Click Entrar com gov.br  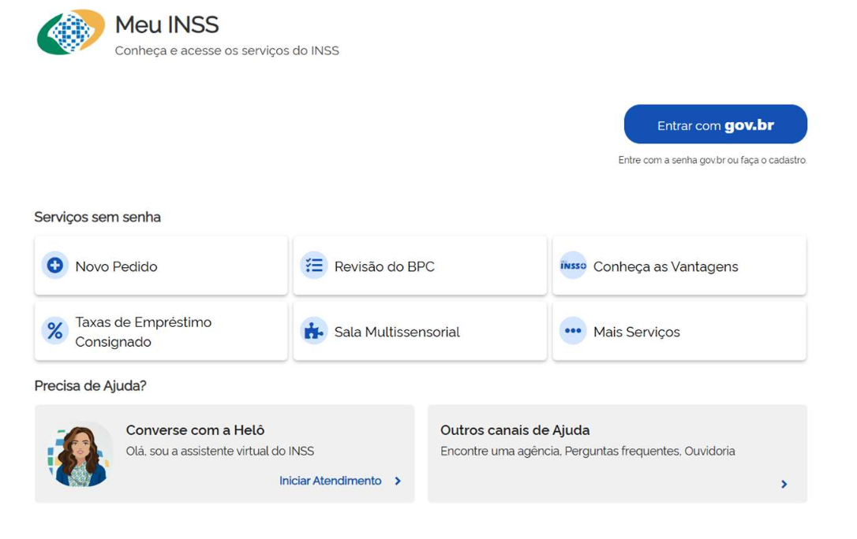(715, 124)
